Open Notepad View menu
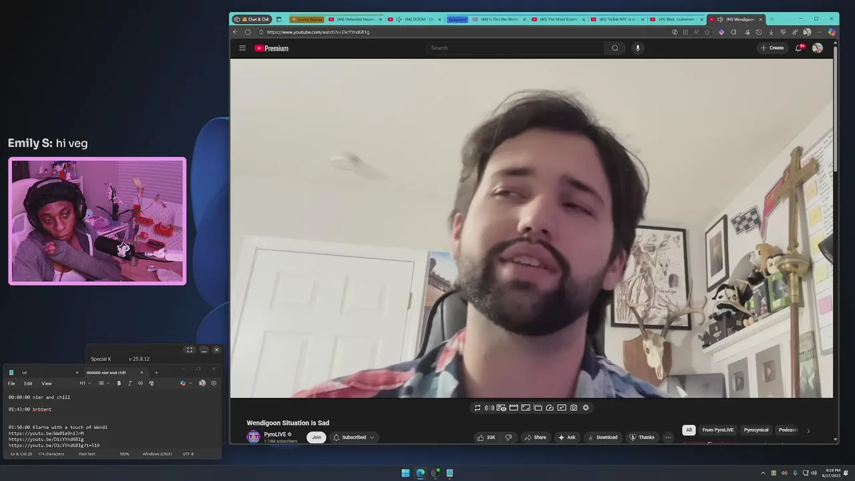The height and width of the screenshot is (481, 855). 47,383
